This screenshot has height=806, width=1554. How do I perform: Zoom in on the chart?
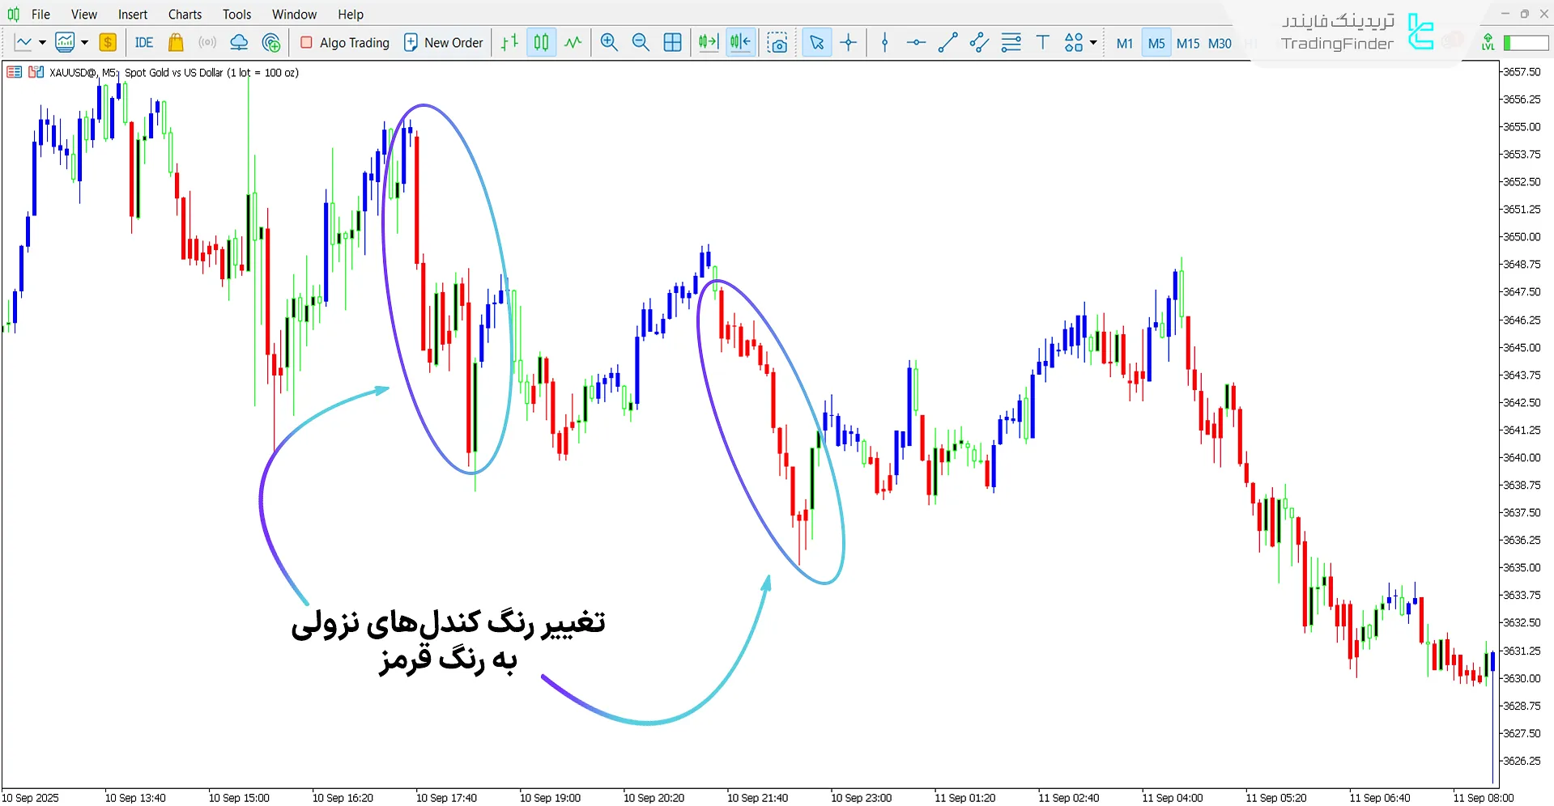[609, 43]
